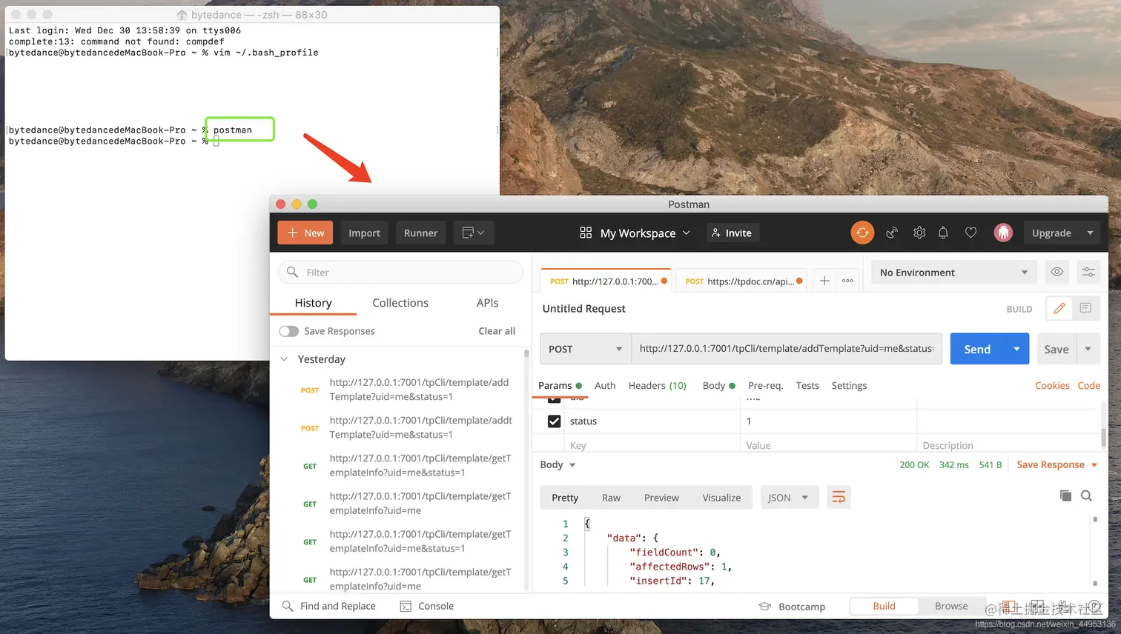Open Postman settings gear icon
Viewport: 1121px width, 634px height.
(919, 233)
